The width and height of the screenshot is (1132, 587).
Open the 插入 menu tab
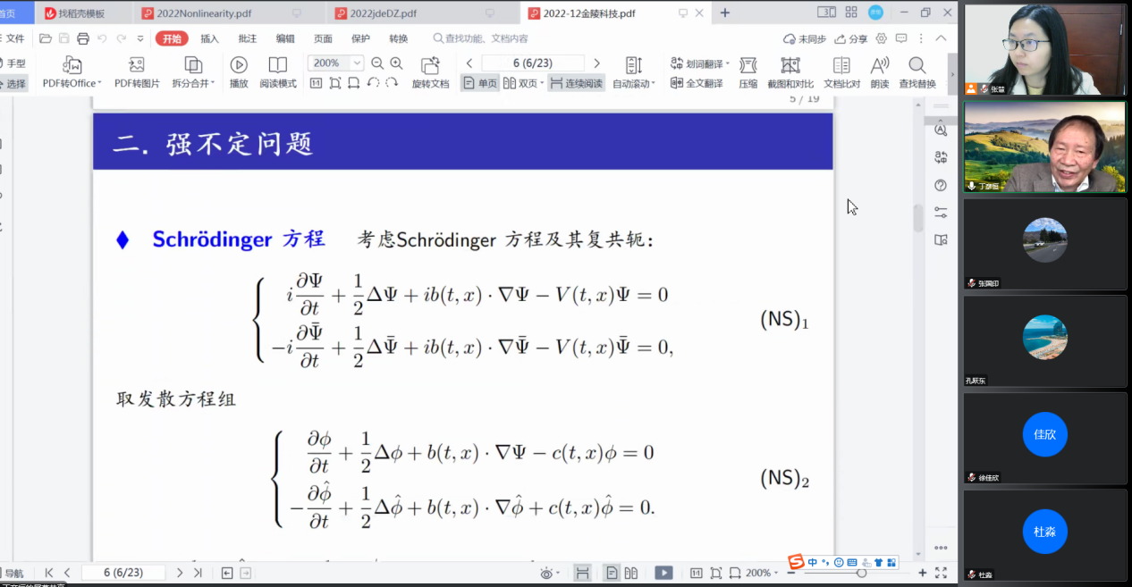(x=209, y=38)
